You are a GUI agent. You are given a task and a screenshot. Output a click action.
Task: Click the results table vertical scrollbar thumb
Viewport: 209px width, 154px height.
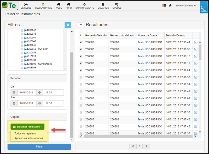[200, 52]
